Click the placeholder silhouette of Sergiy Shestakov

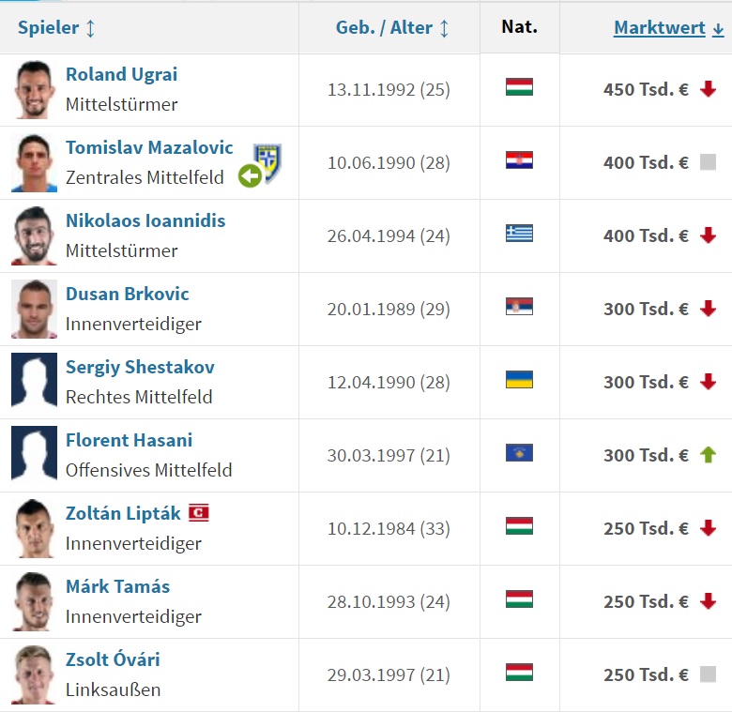tap(34, 382)
